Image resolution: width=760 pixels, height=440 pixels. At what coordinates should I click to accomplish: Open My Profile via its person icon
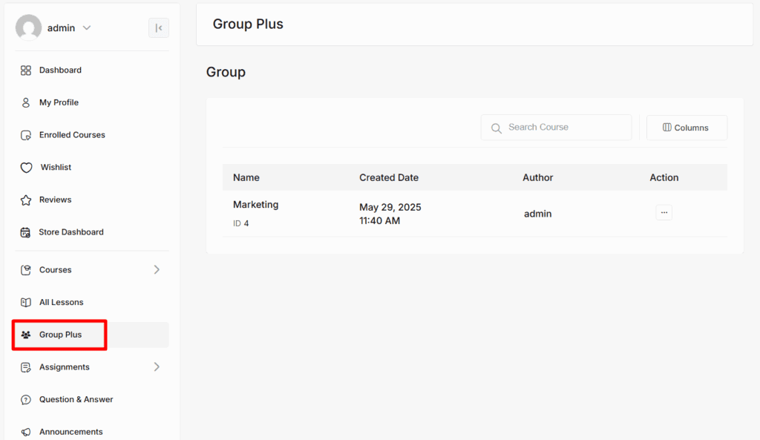coord(25,102)
